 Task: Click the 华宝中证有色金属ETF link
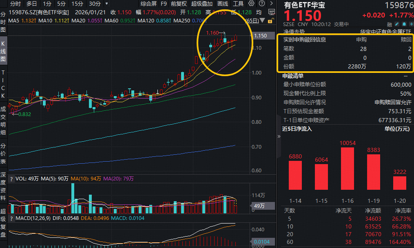click(385, 32)
